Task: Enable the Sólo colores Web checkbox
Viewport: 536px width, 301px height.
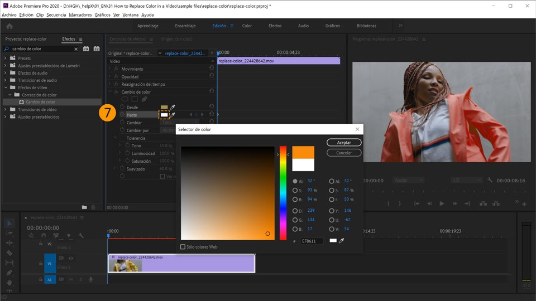Action: click(x=183, y=247)
